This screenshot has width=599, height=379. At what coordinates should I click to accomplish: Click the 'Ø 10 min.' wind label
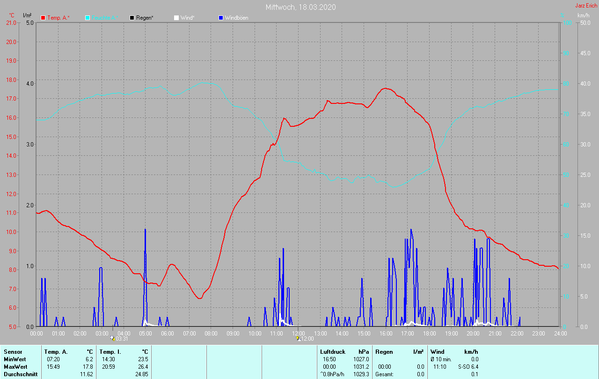coord(441,359)
